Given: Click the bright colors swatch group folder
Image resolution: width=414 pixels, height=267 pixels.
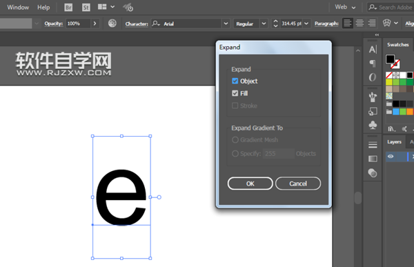Looking at the screenshot, I should click(389, 112).
